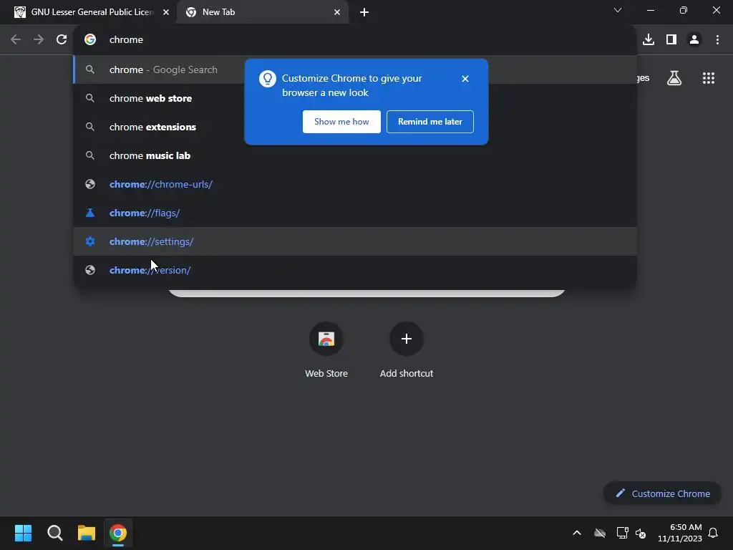This screenshot has width=733, height=550.
Task: Click the browser forward arrow
Action: click(x=39, y=40)
